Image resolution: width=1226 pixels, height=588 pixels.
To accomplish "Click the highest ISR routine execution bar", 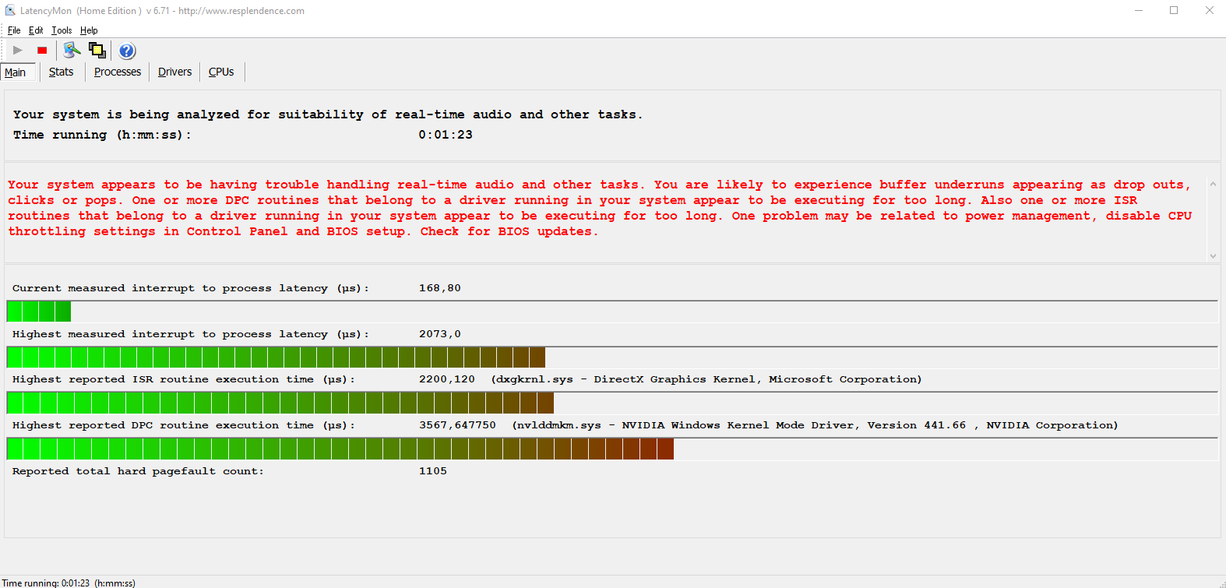I will point(612,403).
